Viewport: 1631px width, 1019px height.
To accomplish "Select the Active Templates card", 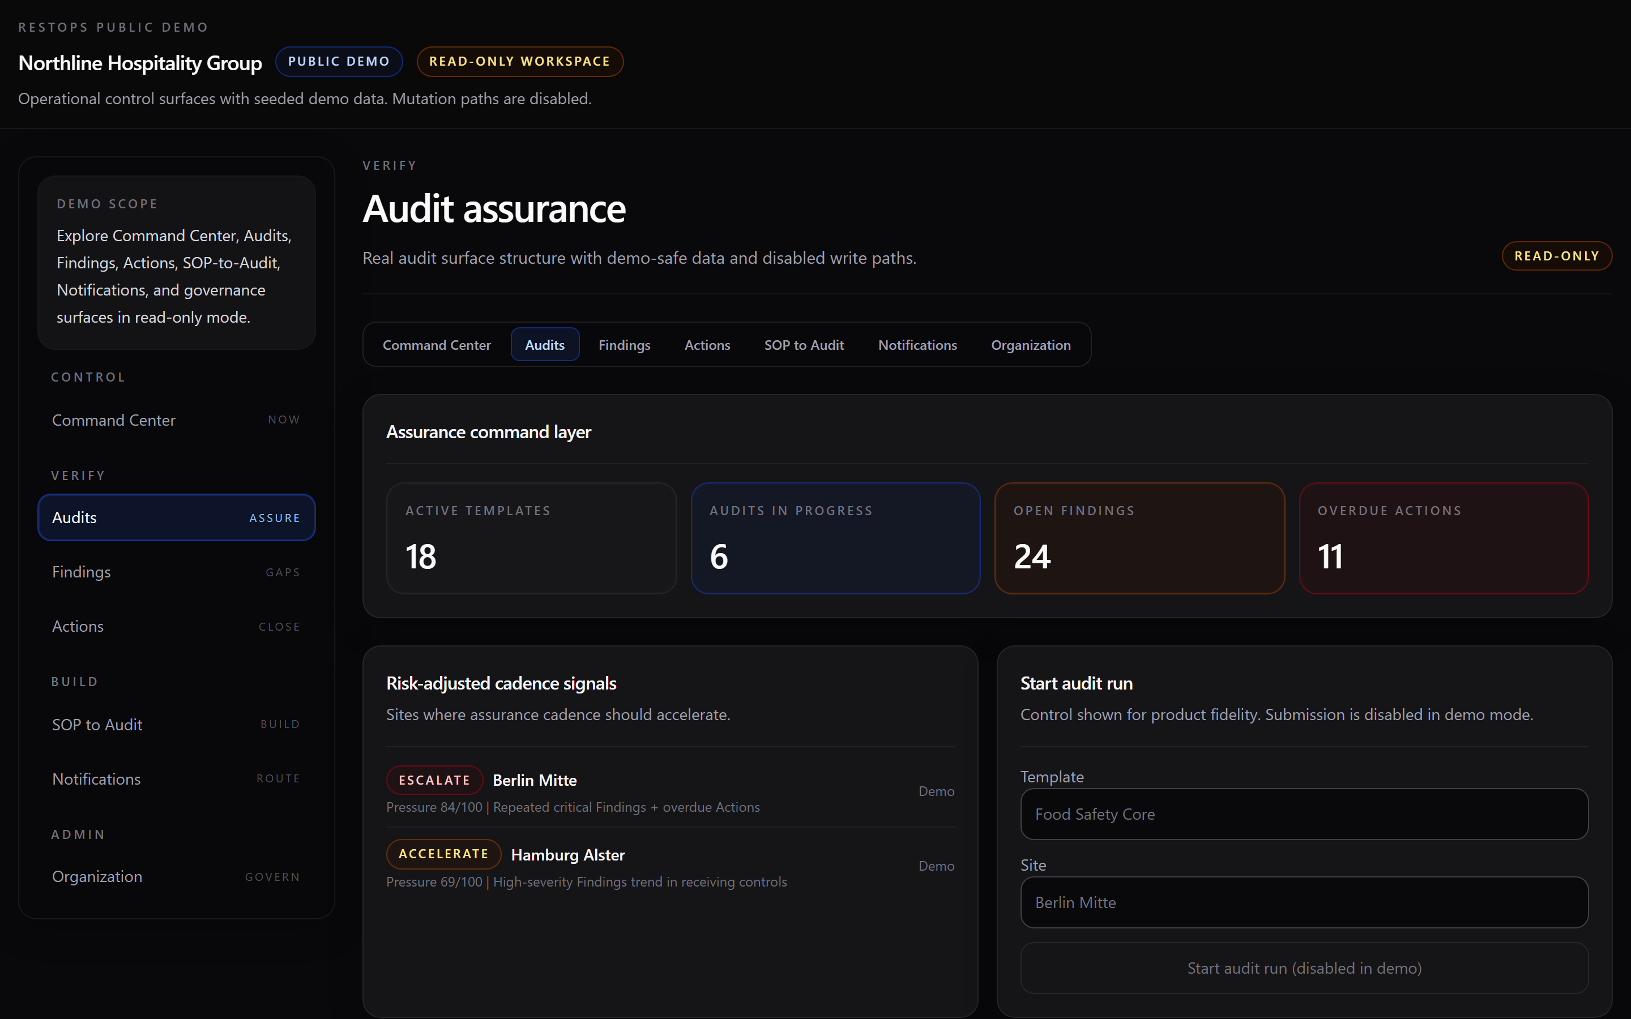I will click(531, 538).
